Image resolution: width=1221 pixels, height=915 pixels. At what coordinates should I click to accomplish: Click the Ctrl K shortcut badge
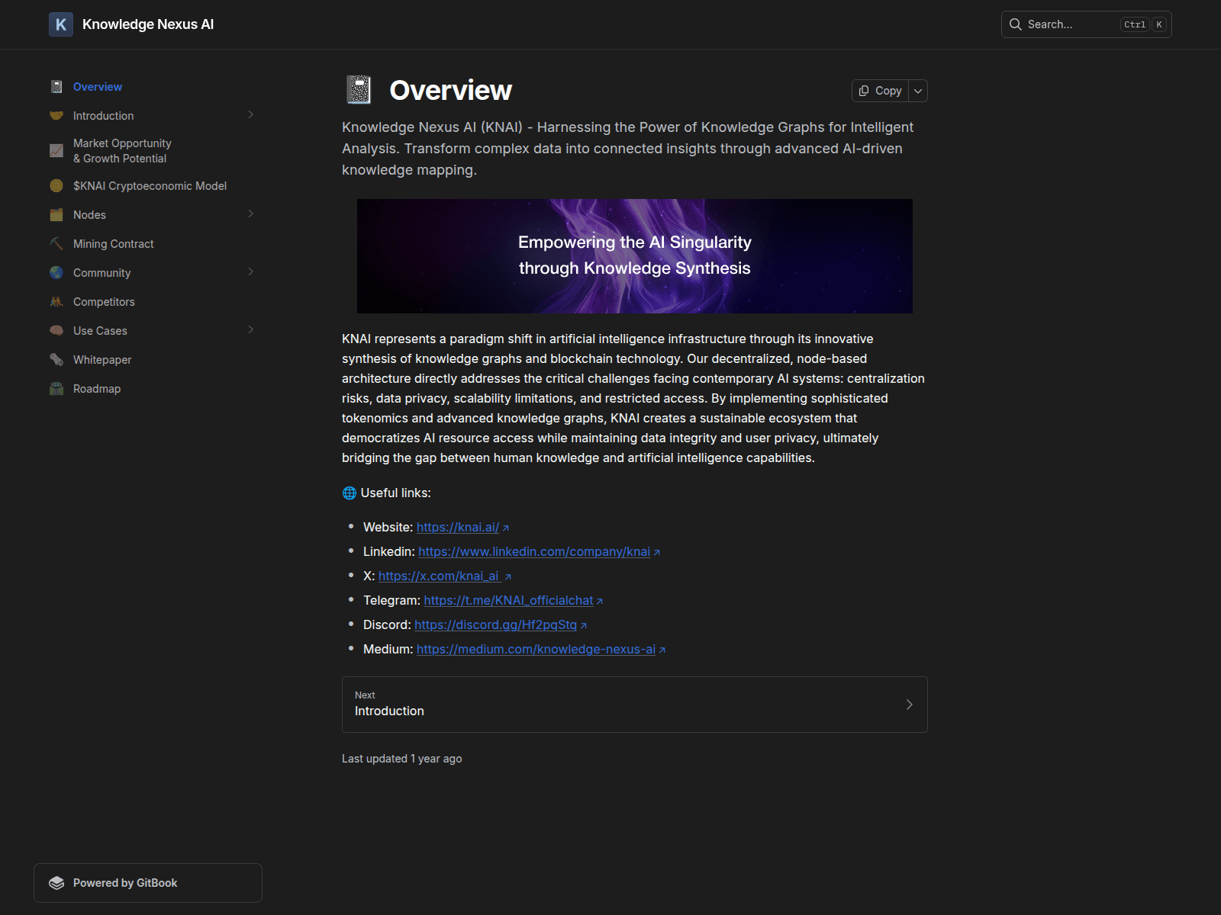pos(1143,24)
